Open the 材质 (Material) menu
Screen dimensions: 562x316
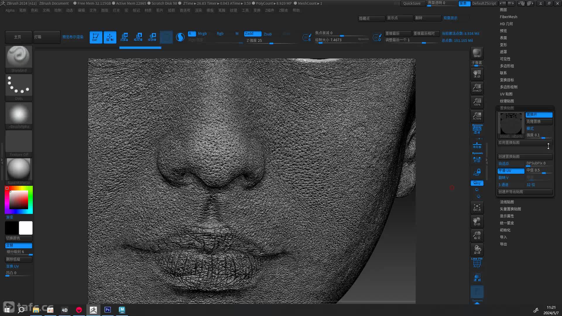pos(148,10)
